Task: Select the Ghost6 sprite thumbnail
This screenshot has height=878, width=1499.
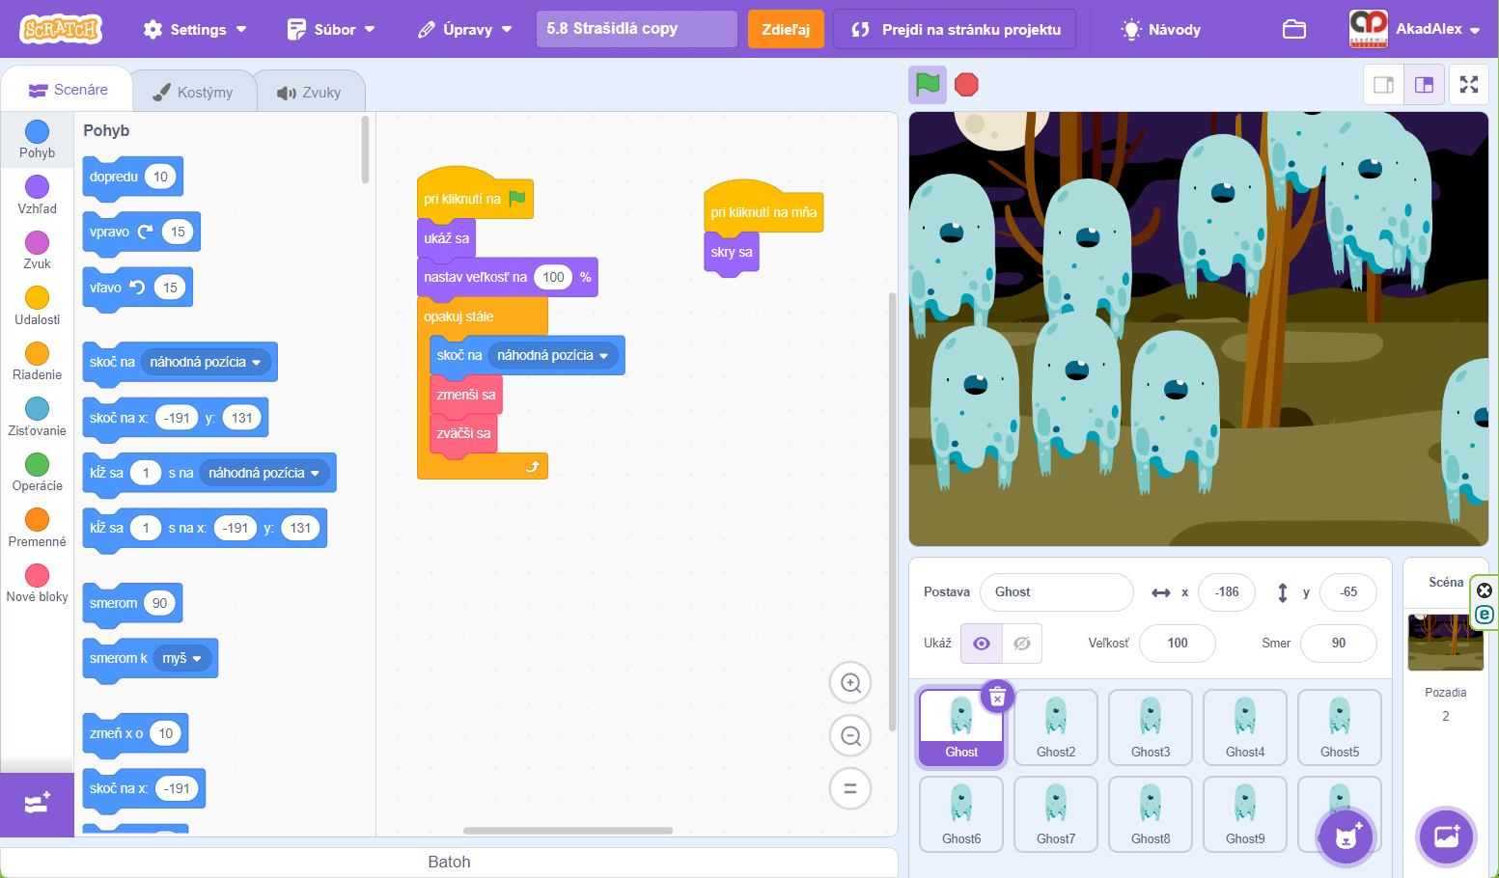Action: click(961, 814)
